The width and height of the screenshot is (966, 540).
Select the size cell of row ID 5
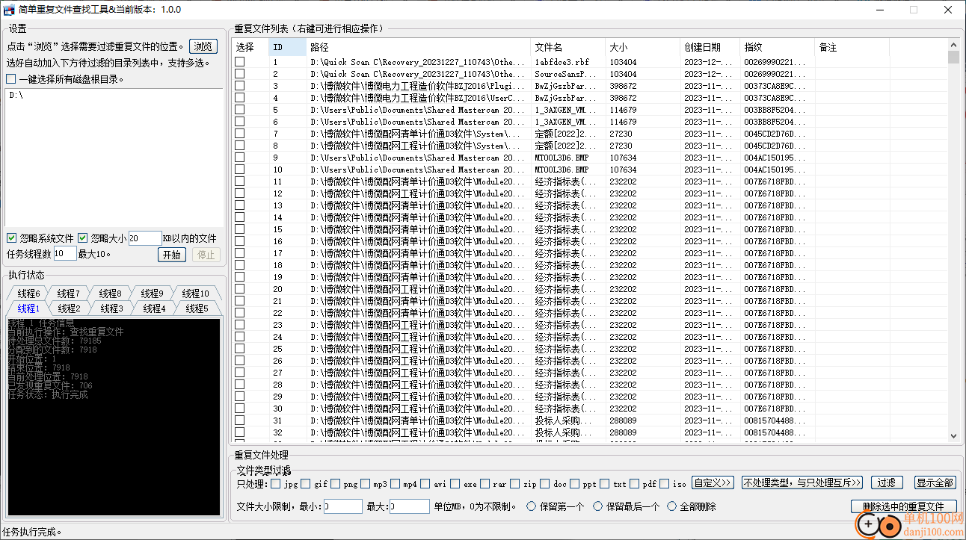click(623, 111)
